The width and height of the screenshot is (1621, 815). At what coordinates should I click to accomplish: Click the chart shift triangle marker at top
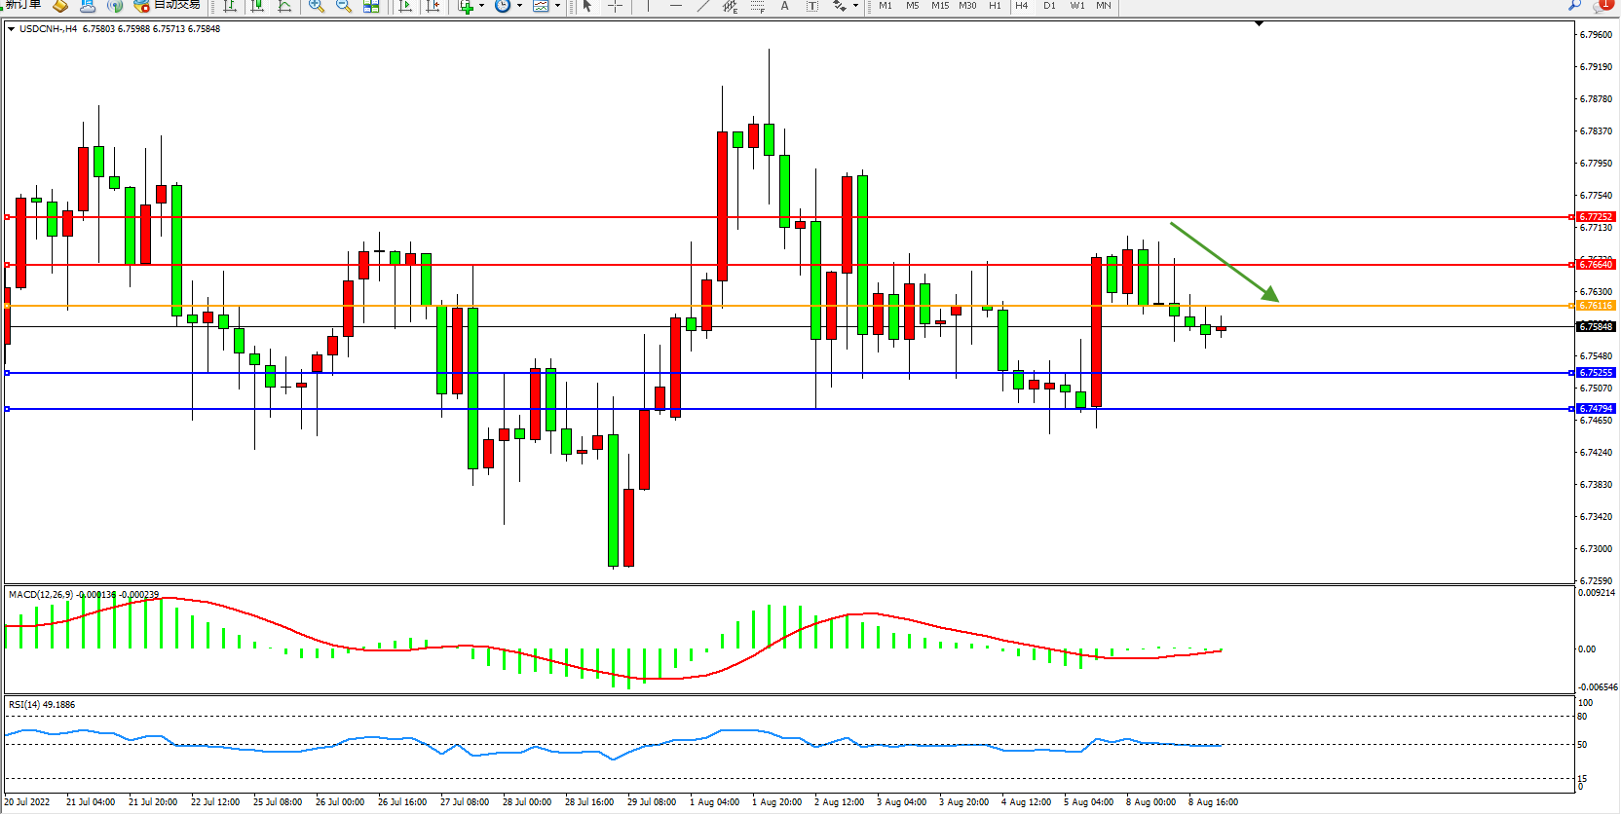coord(1259,23)
